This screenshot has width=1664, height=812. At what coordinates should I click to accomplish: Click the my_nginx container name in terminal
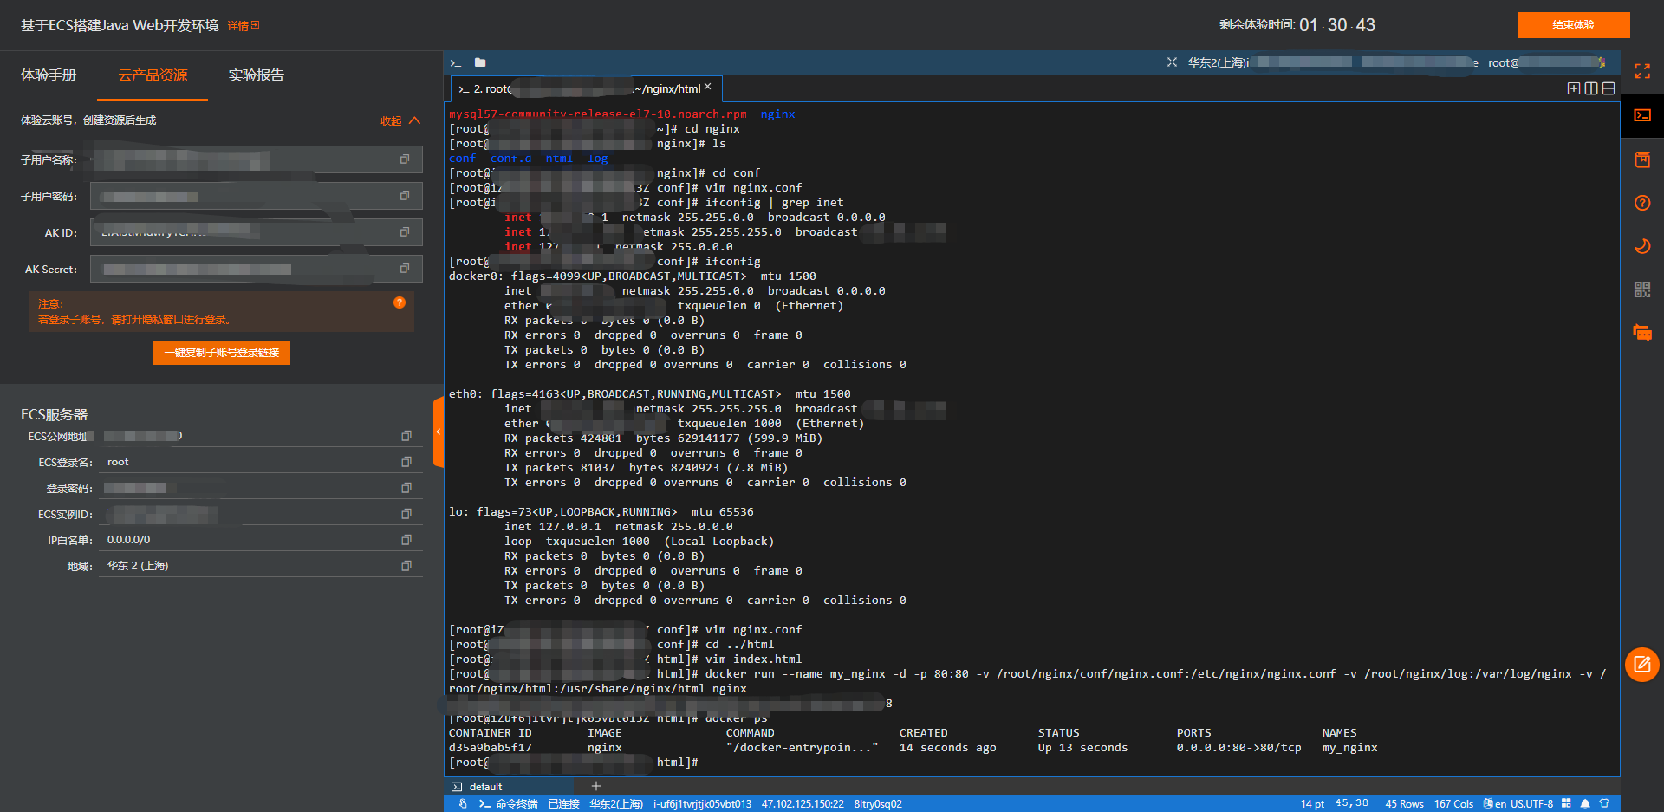coord(1349,748)
